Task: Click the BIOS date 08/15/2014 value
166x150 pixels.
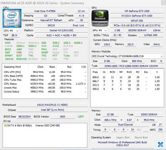Action: tap(24, 117)
